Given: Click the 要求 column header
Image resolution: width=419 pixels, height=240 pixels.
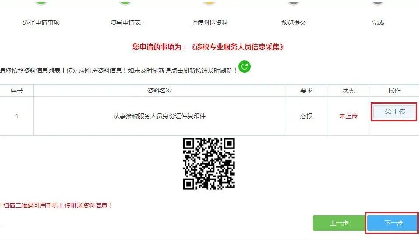Looking at the screenshot, I should pos(306,91).
